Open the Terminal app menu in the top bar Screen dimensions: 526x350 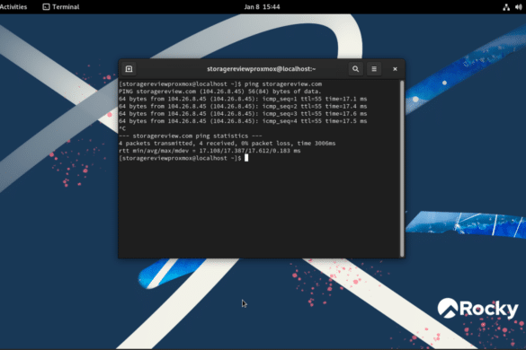(x=61, y=6)
